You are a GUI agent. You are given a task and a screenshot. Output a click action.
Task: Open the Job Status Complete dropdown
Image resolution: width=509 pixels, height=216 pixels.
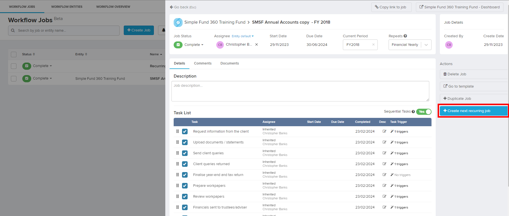(189, 45)
